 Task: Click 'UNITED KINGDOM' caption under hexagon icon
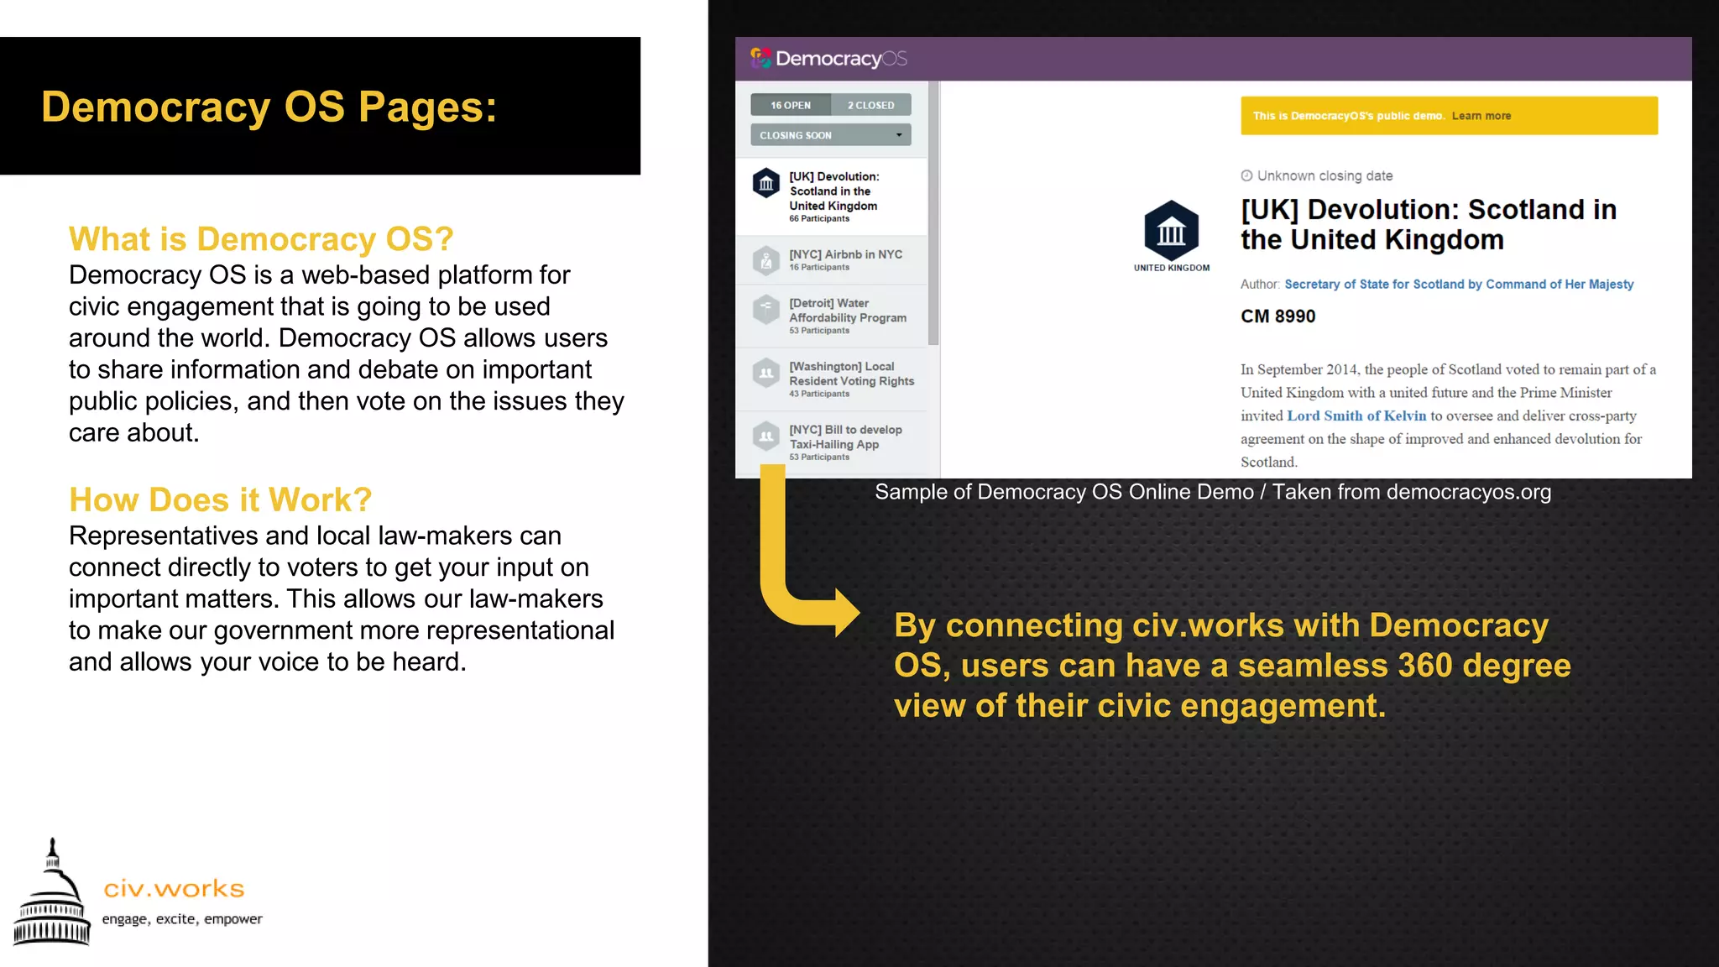(x=1172, y=268)
